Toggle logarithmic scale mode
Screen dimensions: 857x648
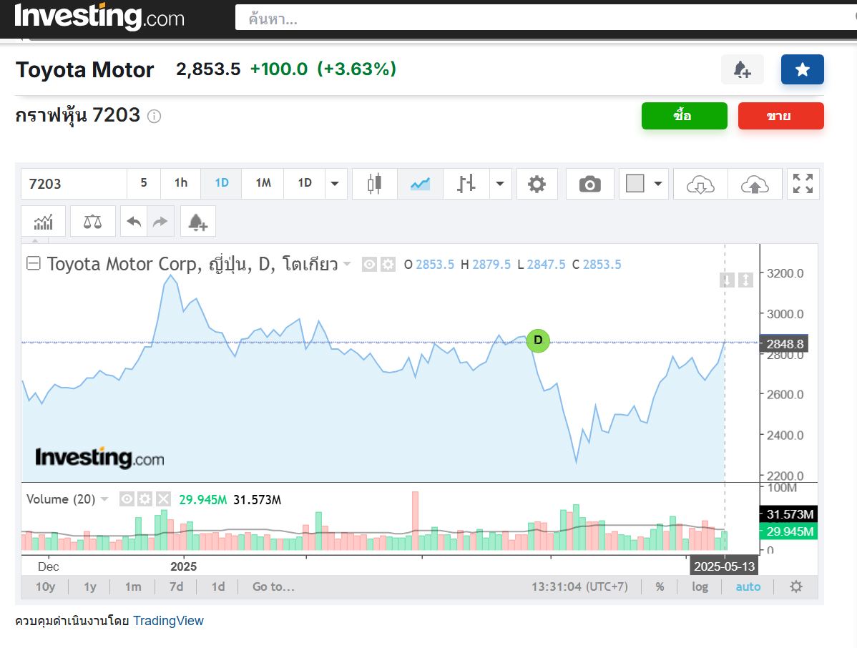700,586
